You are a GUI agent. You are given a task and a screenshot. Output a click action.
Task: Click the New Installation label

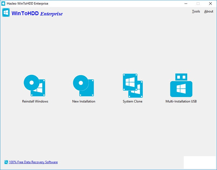tap(84, 101)
